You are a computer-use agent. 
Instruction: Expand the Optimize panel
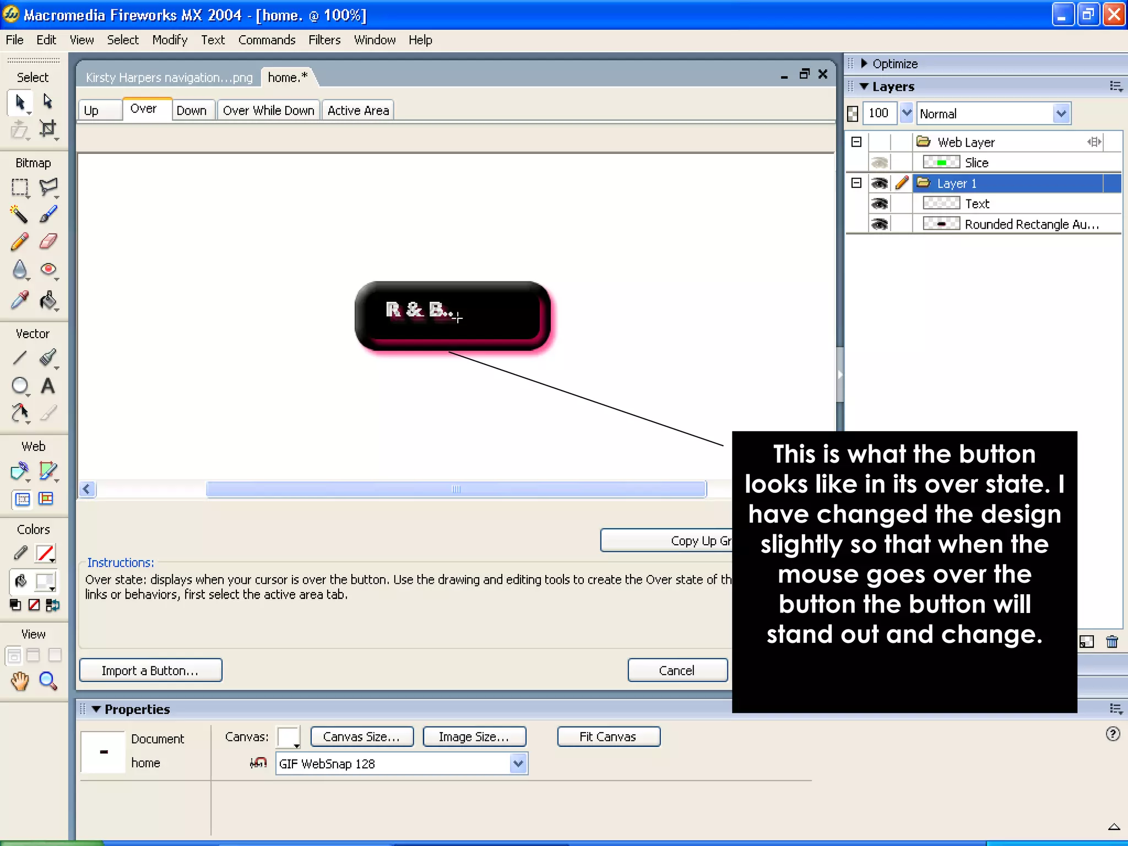pyautogui.click(x=864, y=64)
